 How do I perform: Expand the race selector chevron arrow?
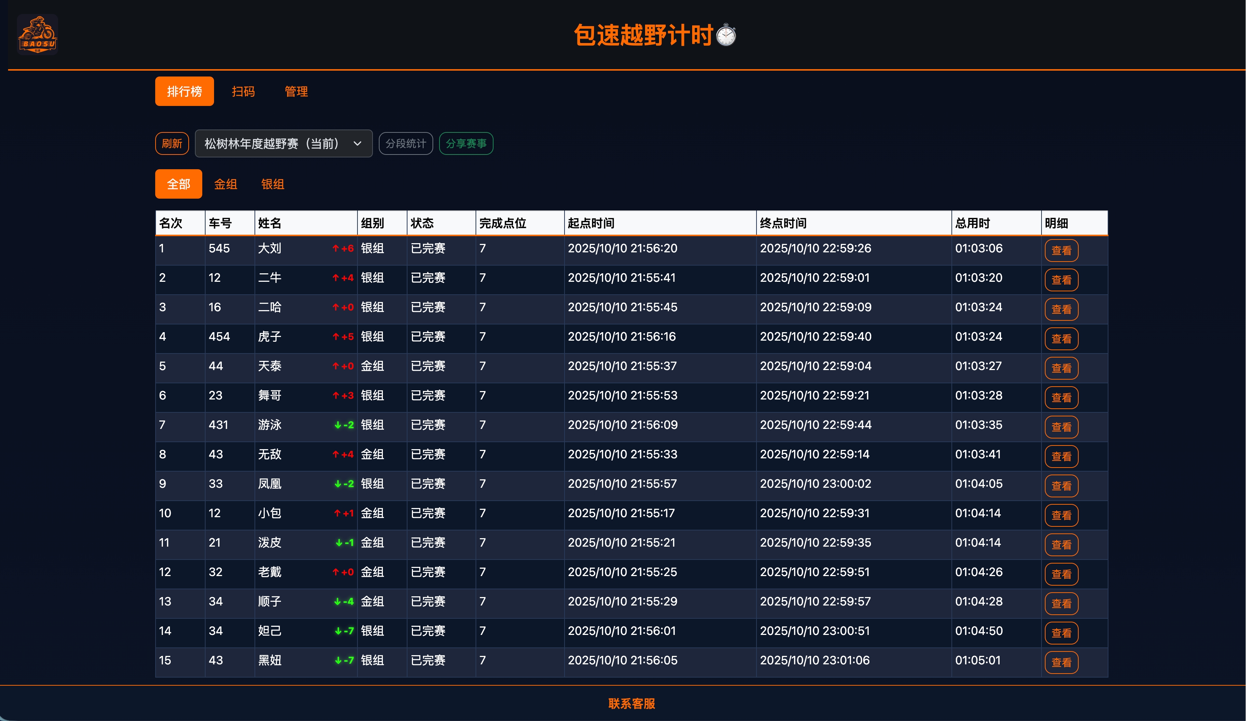357,143
